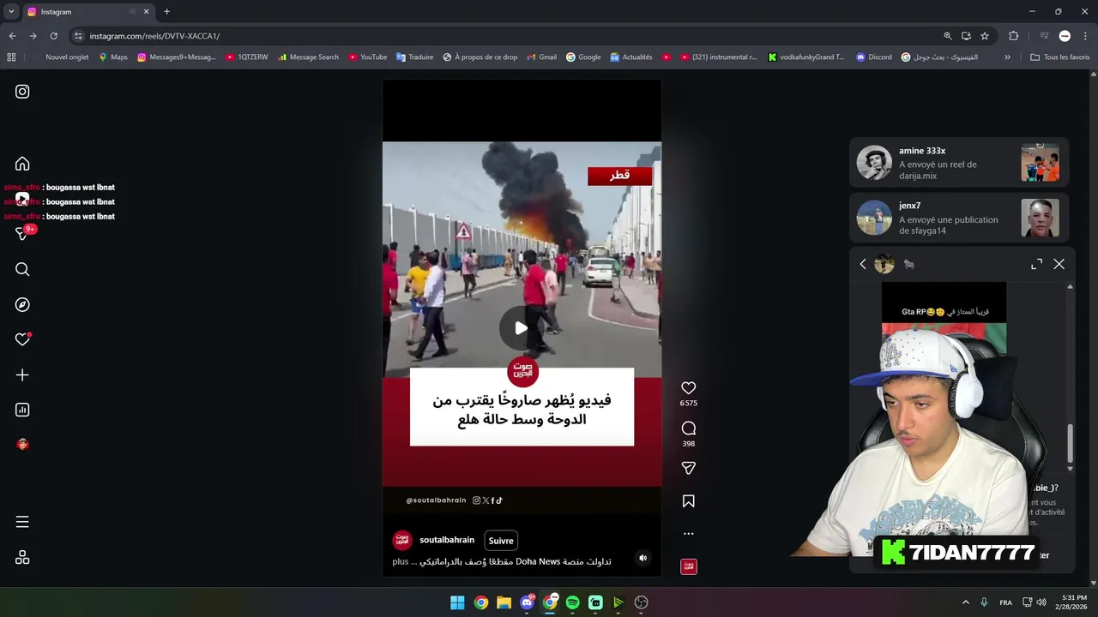Open notifications heart icon in the sidebar
The height and width of the screenshot is (617, 1098).
click(x=22, y=339)
